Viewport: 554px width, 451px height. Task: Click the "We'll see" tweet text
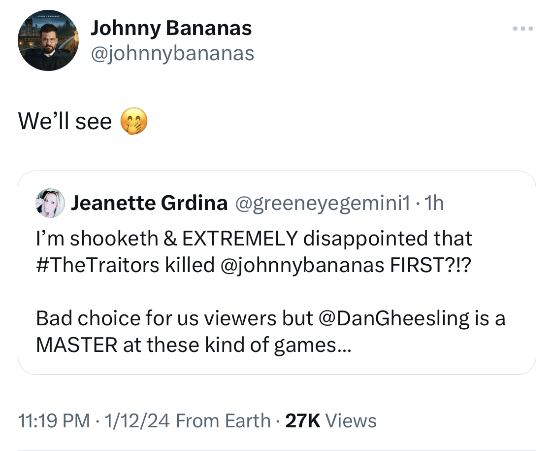(x=65, y=121)
